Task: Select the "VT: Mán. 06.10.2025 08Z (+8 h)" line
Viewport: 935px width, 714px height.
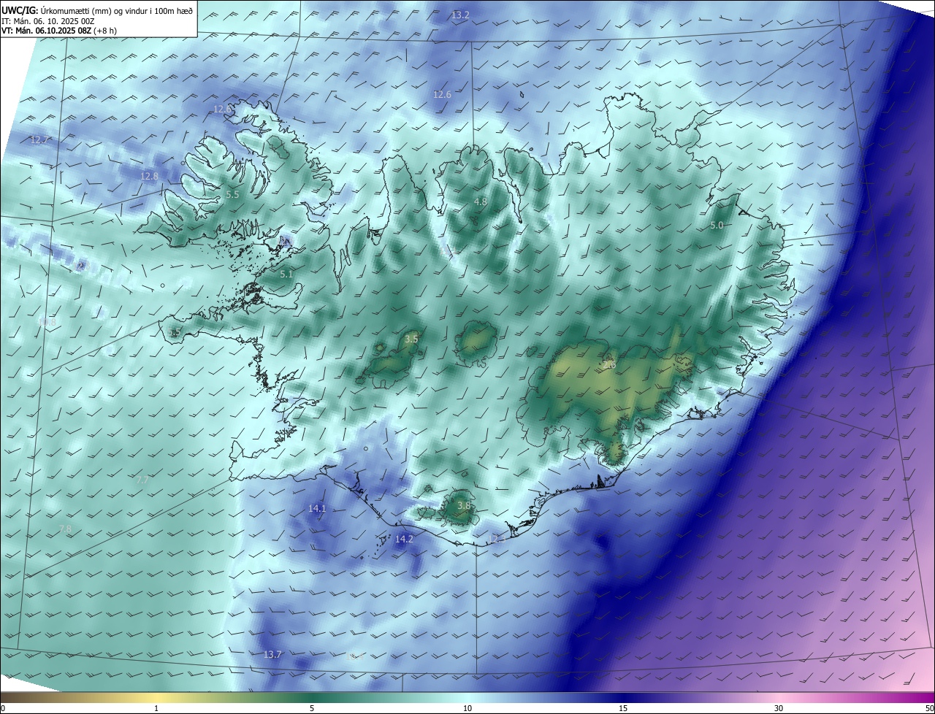Action: click(x=59, y=31)
